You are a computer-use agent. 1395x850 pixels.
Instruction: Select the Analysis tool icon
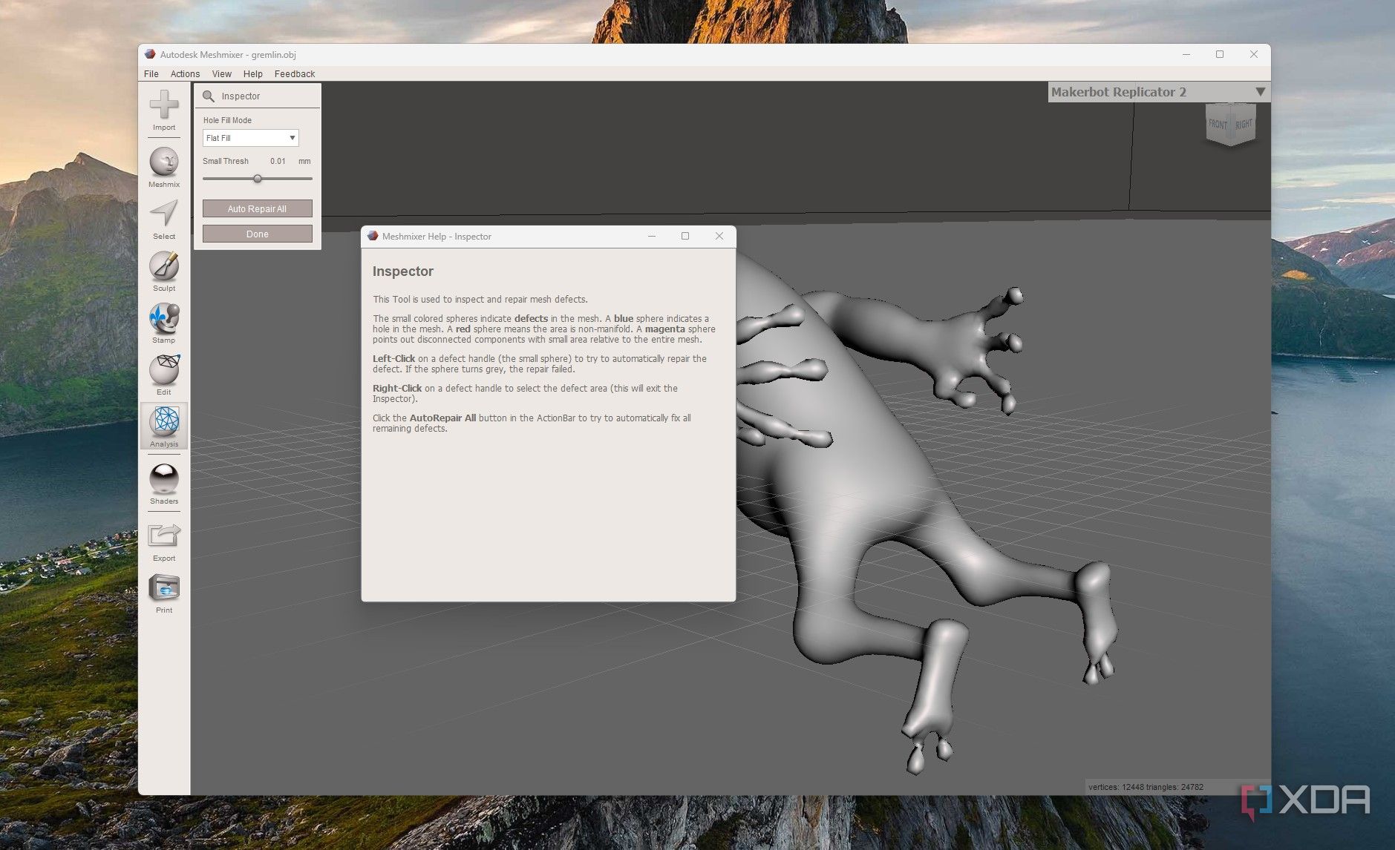164,421
